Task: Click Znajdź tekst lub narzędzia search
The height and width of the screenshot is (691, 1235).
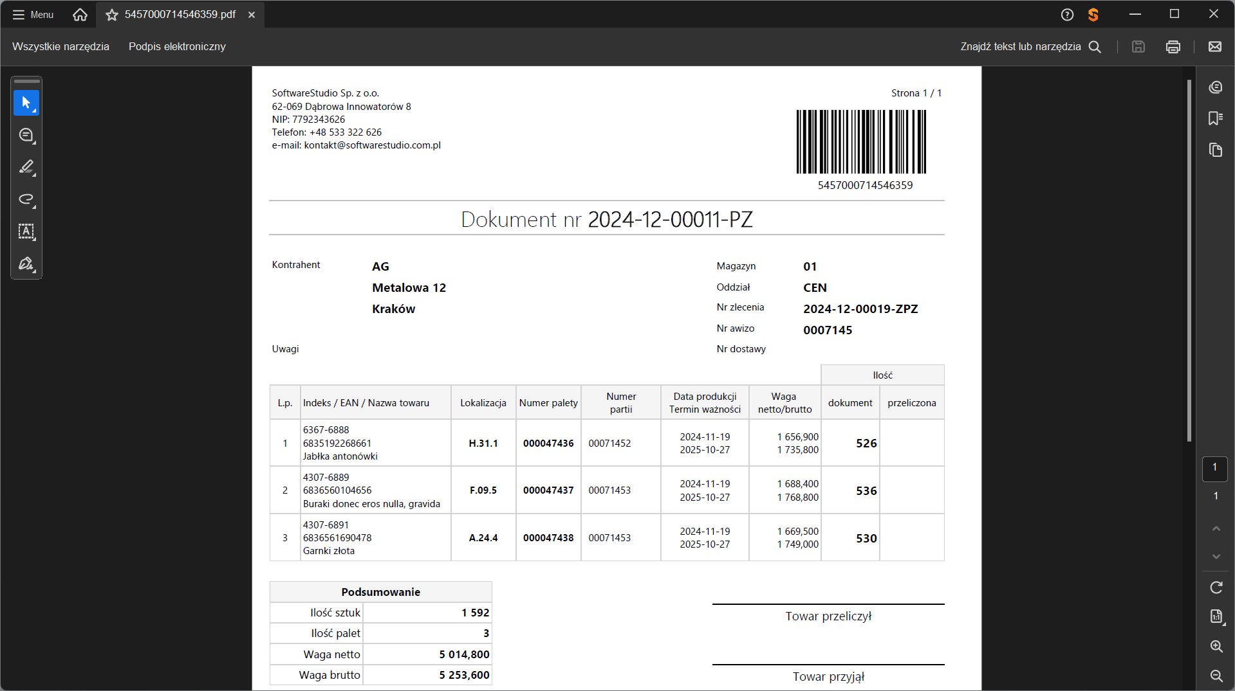Action: 1030,46
